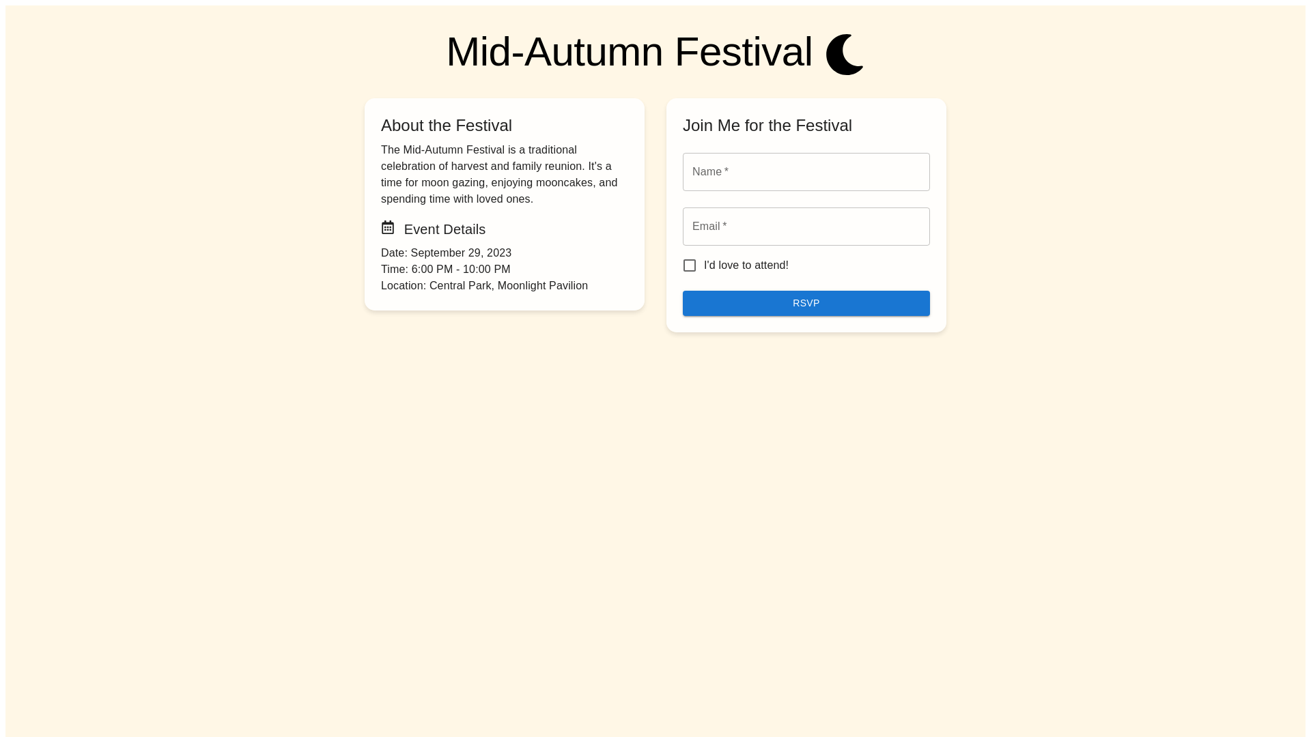Click the asterisk next to Name label
1311x737 pixels.
[x=727, y=171]
